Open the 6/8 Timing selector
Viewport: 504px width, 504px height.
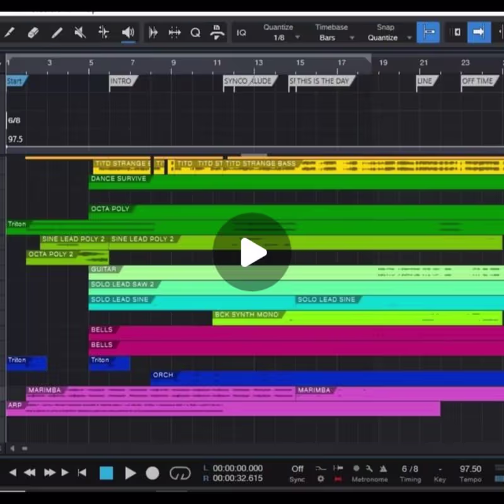point(410,469)
